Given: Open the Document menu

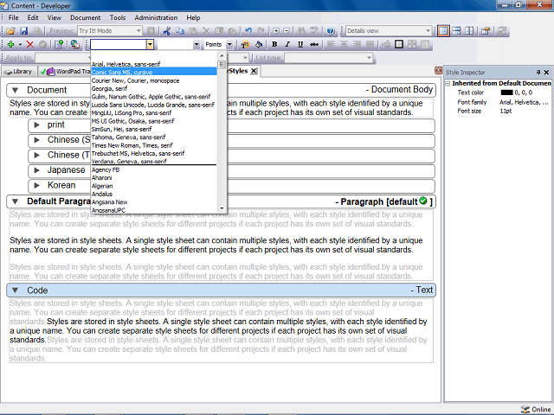Looking at the screenshot, I should [85, 17].
